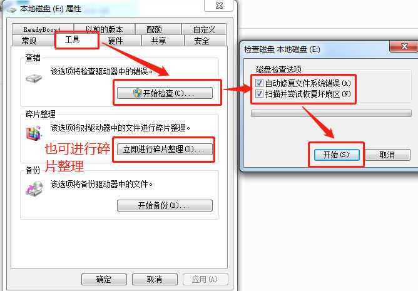Toggle 扫描并尝试恢复坏扇区 checkbox
The image size is (418, 291).
[259, 94]
